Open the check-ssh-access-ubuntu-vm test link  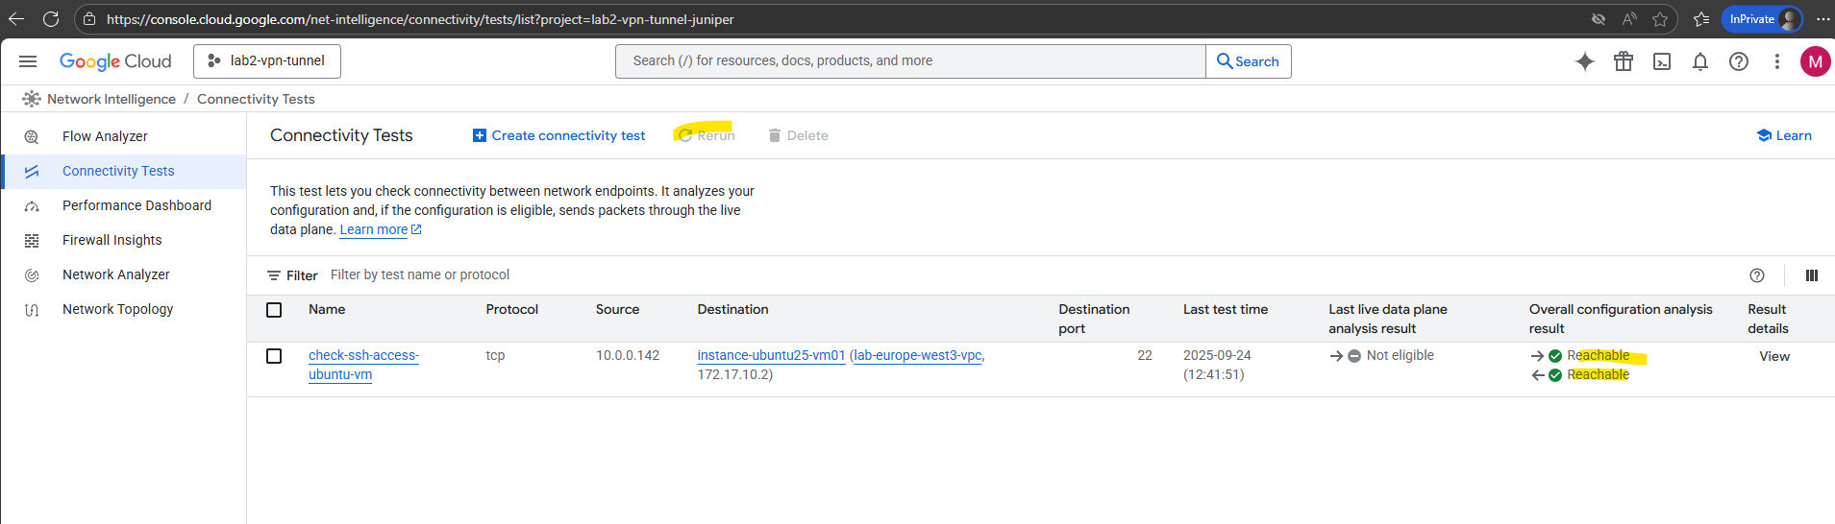tap(363, 365)
